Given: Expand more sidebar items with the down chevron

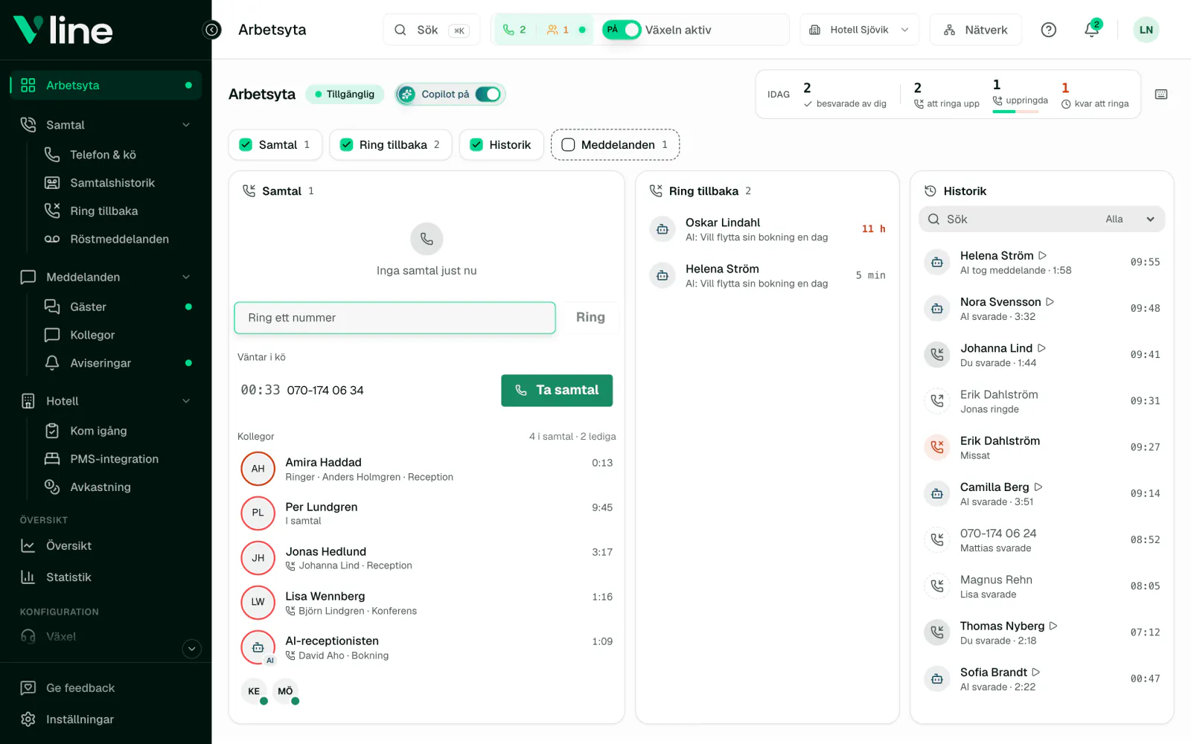Looking at the screenshot, I should [191, 649].
